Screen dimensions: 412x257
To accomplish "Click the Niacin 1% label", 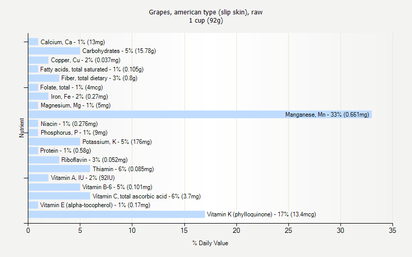I will coord(69,124).
